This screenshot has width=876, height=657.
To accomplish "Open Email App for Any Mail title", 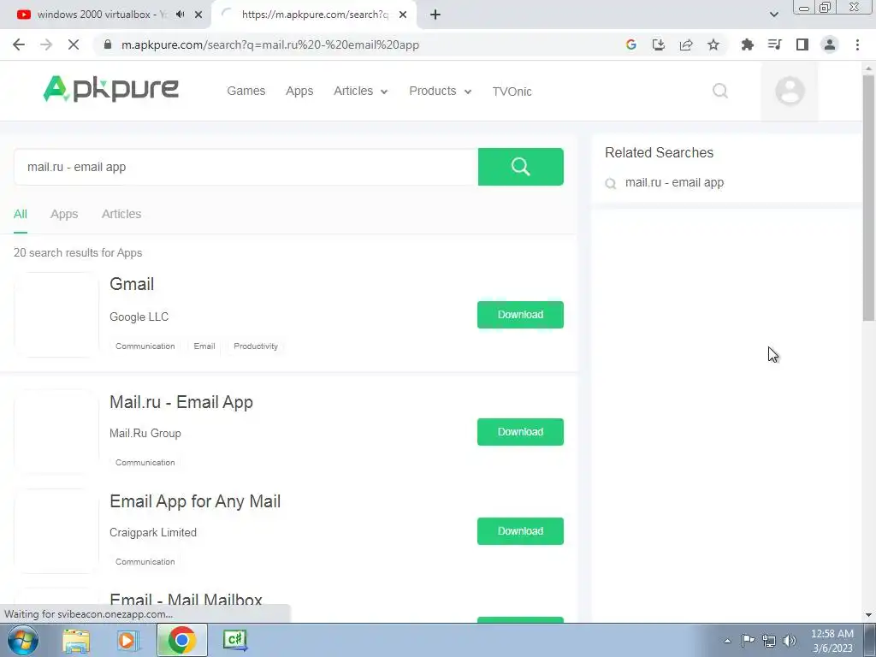I will 195,501.
